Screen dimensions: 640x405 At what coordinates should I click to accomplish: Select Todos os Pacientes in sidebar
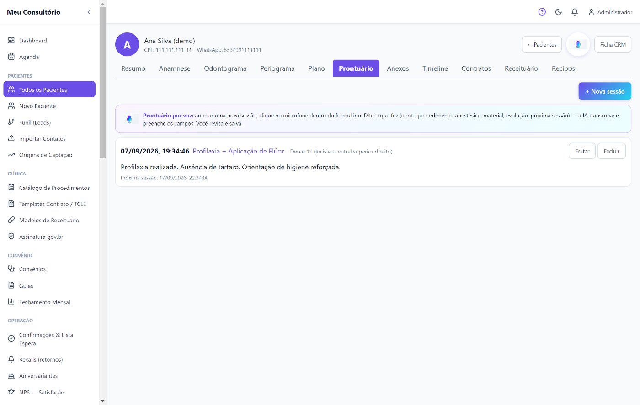49,89
